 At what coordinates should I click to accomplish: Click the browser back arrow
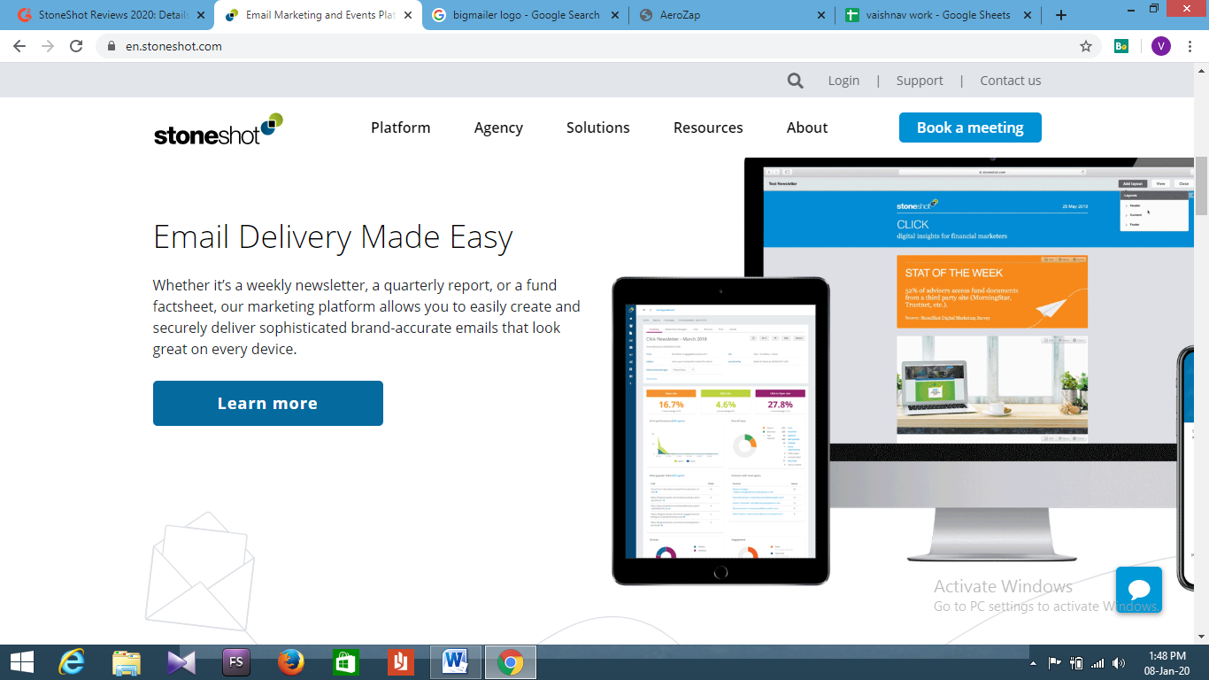[19, 46]
